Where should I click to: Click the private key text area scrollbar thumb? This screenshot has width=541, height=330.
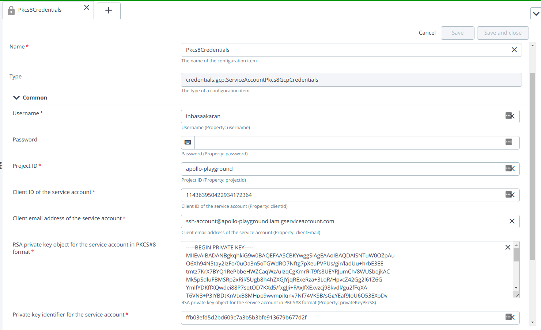pos(516,255)
